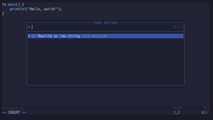
Task: Click the '1 / 1' result counter
Action: click(x=179, y=27)
